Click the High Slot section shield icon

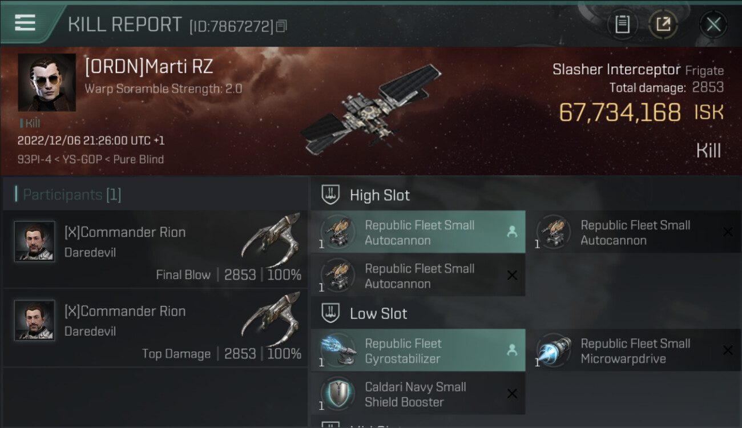click(331, 195)
